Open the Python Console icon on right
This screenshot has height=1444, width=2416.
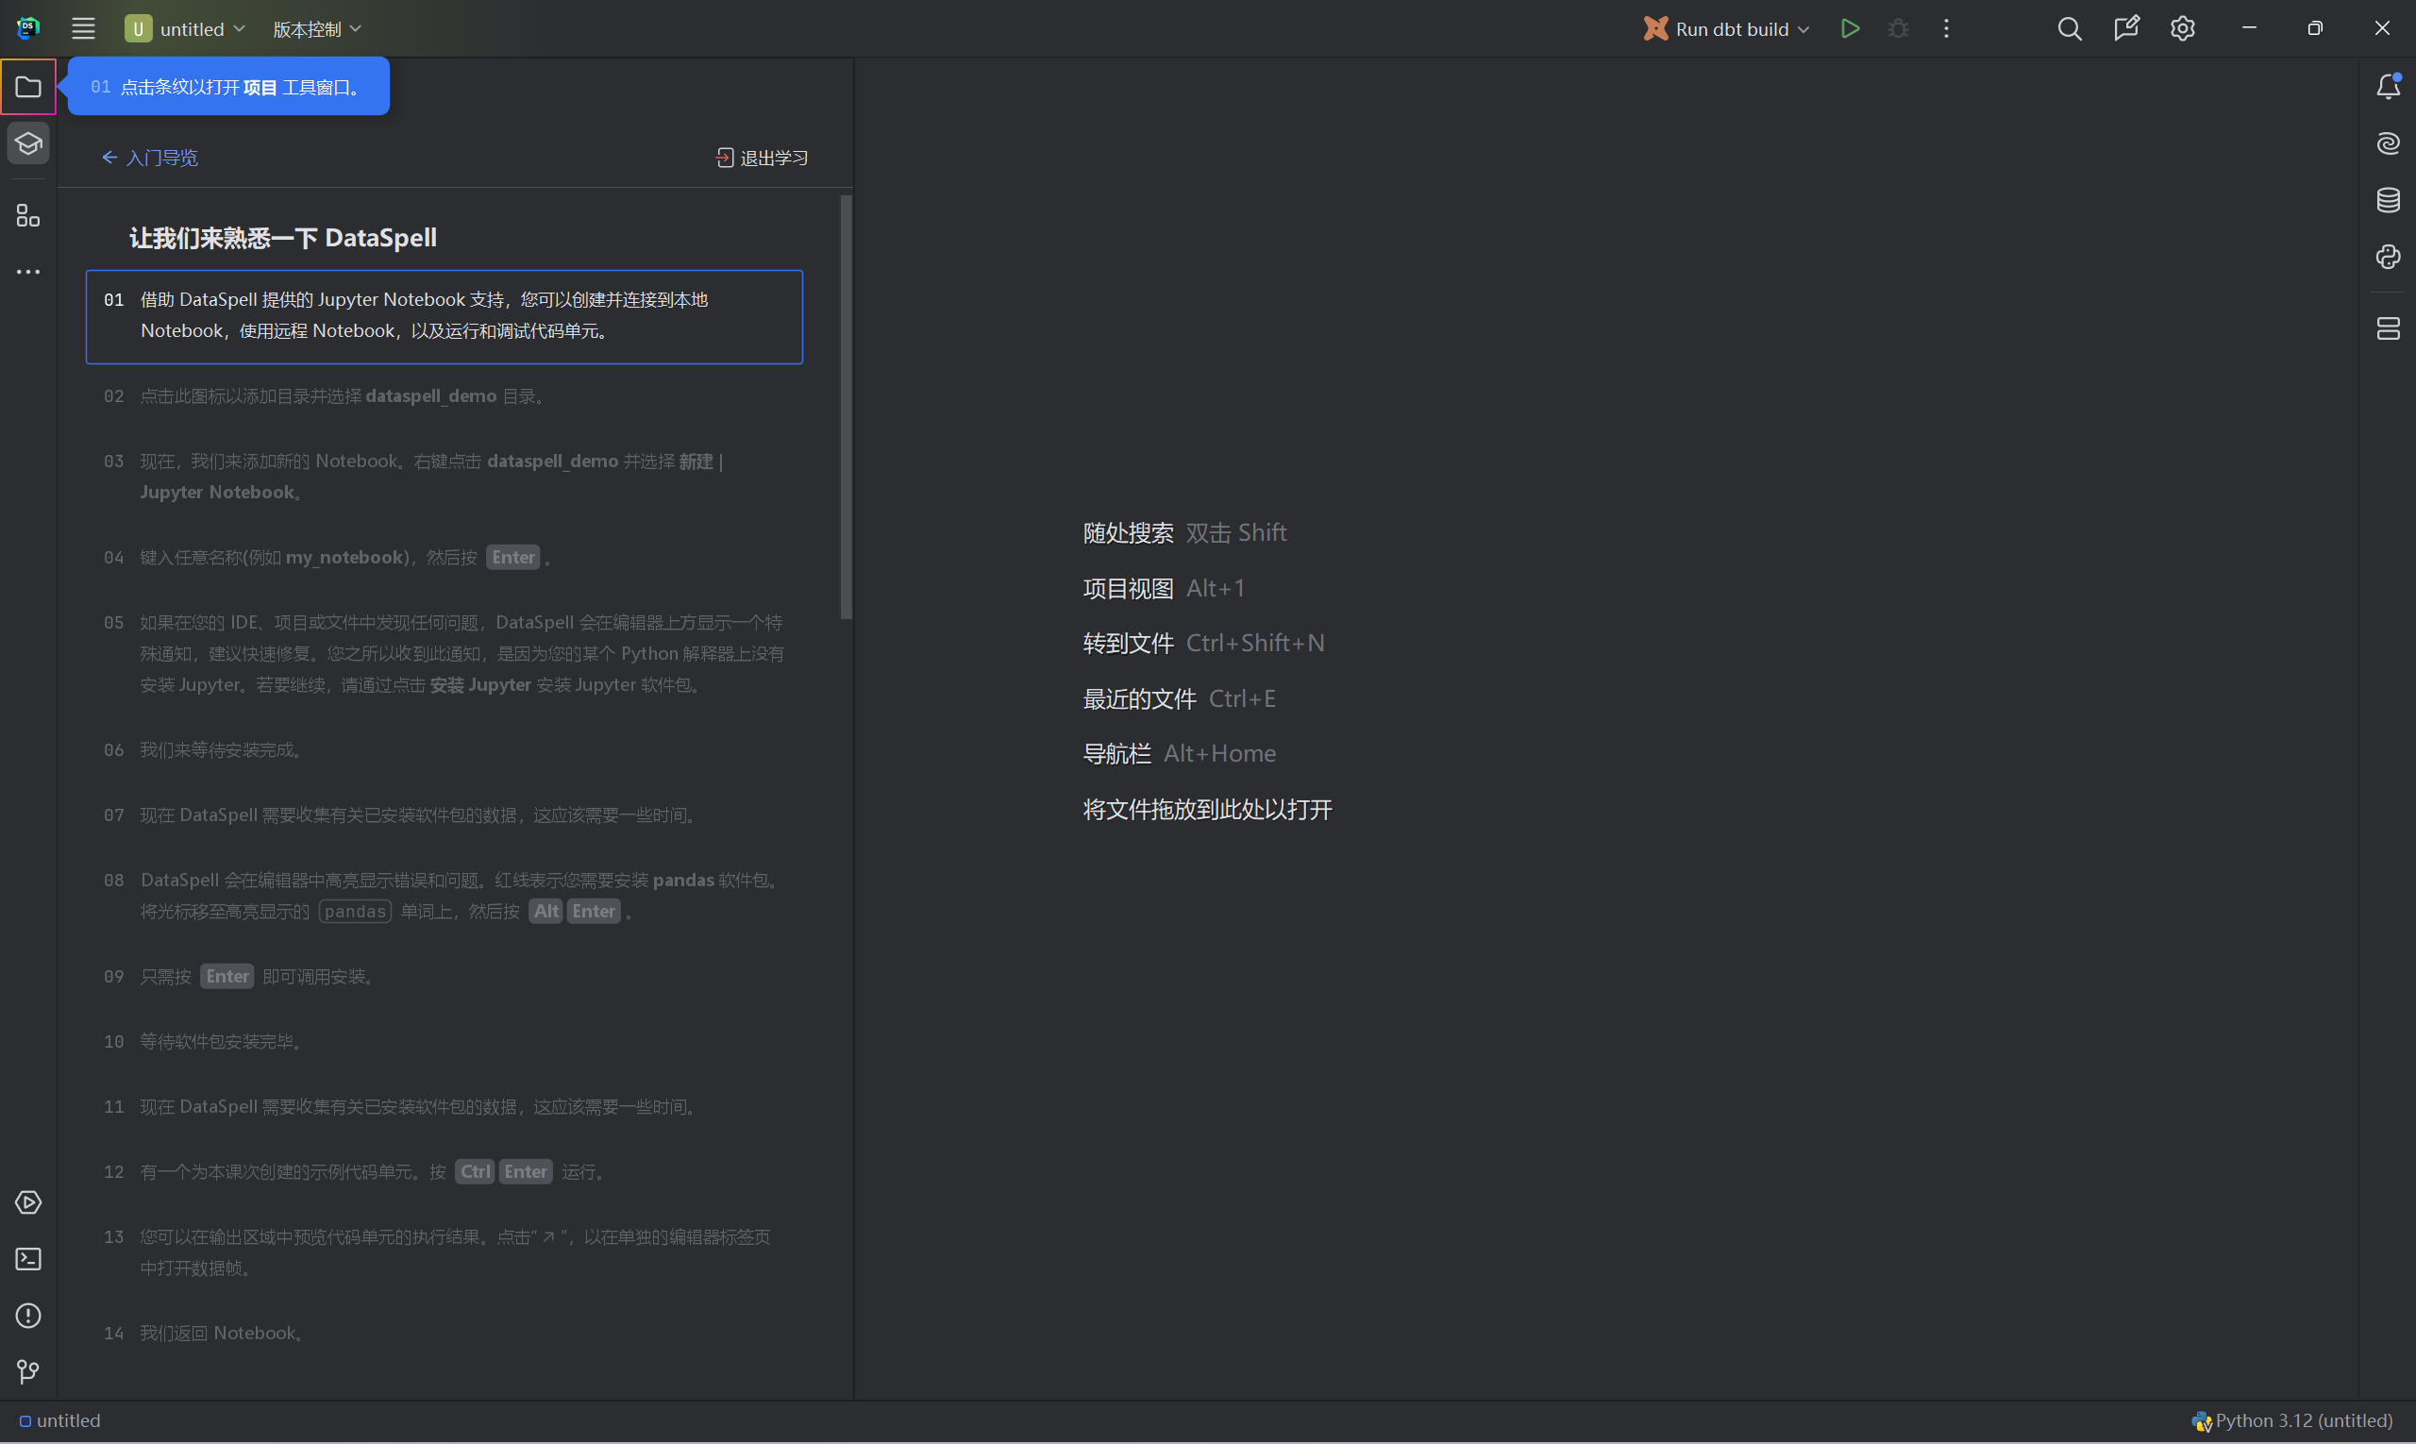tap(2388, 257)
